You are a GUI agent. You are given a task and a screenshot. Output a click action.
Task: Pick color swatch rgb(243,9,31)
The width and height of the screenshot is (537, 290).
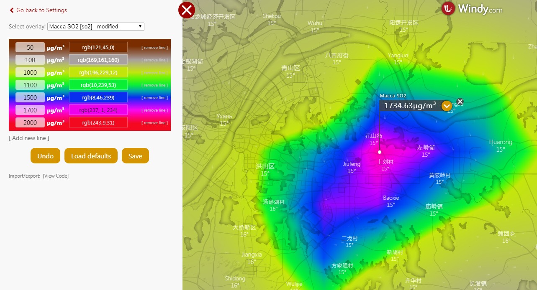click(98, 122)
